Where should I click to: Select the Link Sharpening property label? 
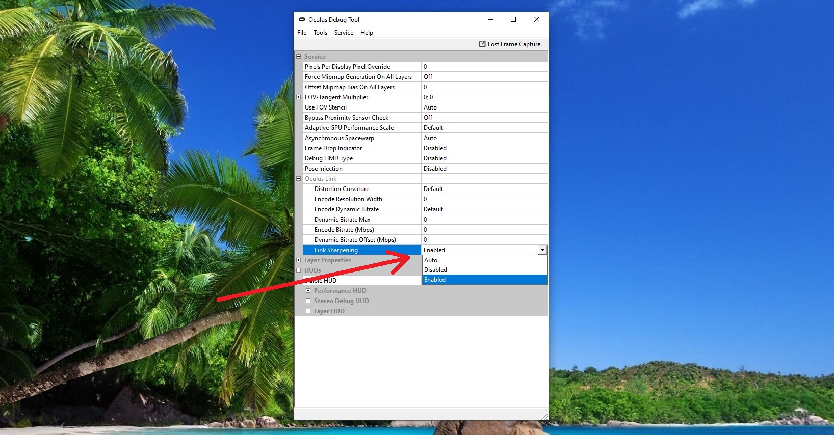336,250
